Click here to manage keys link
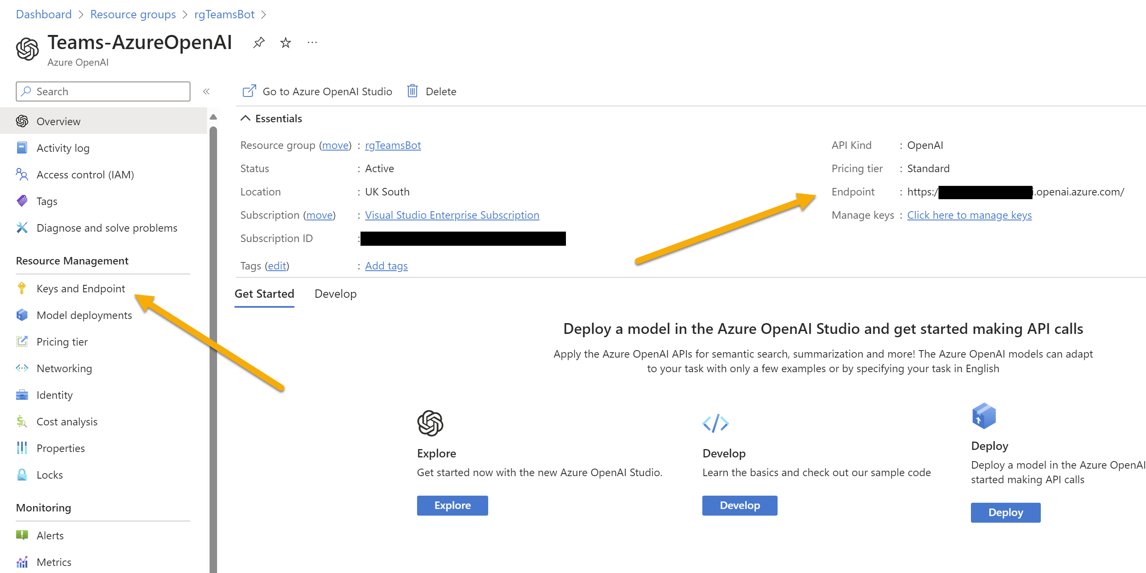 969,215
